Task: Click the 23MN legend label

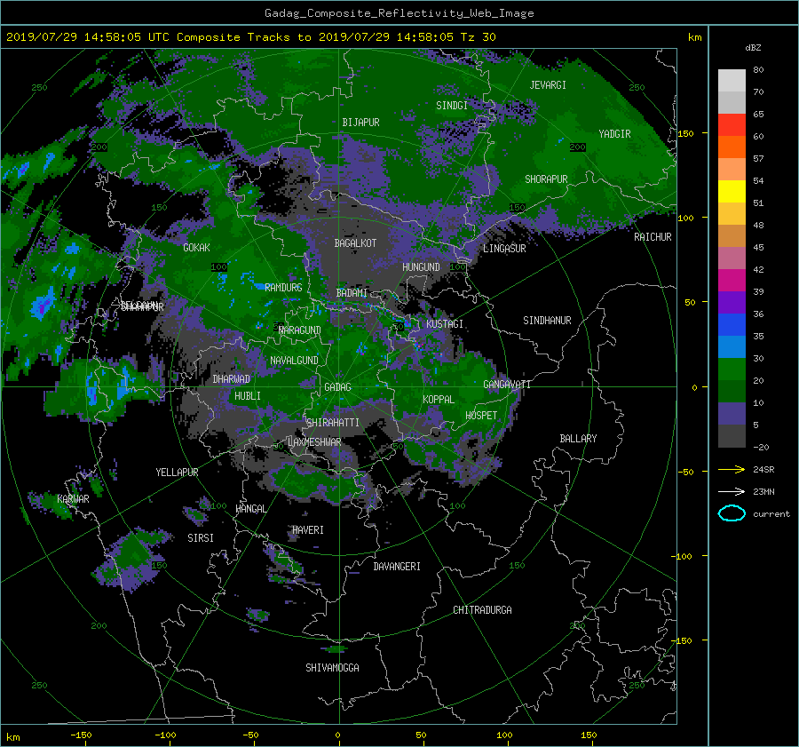Action: 763,491
